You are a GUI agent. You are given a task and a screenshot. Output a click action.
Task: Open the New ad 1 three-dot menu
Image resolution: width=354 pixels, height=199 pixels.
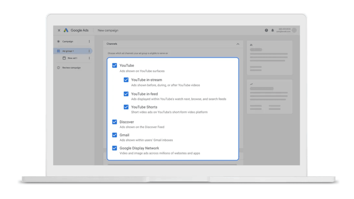89,58
